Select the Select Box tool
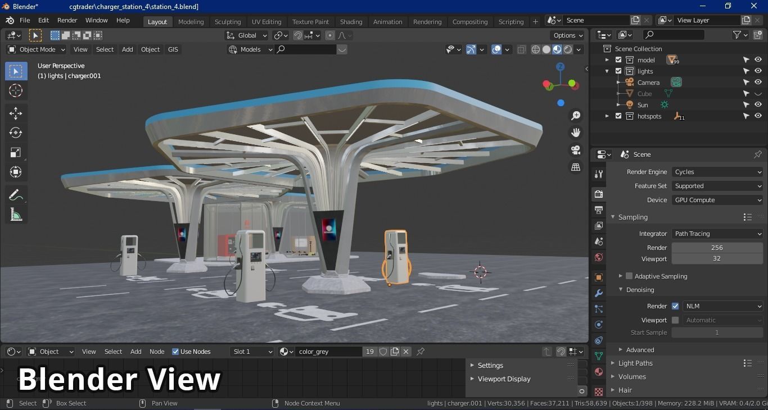This screenshot has width=768, height=410. click(16, 71)
